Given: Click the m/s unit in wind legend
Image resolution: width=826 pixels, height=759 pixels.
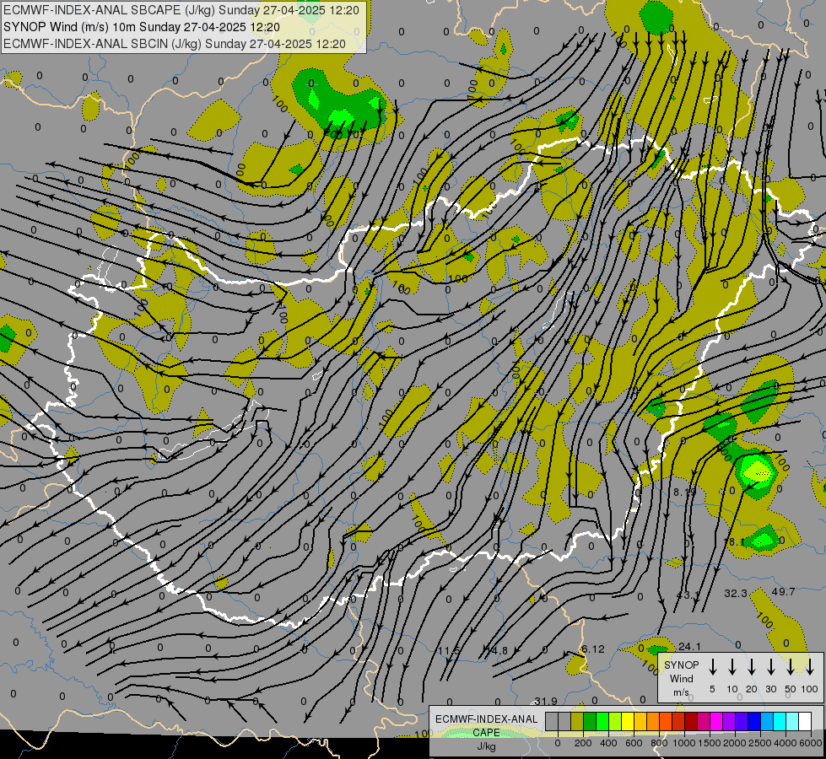Looking at the screenshot, I should point(681,692).
